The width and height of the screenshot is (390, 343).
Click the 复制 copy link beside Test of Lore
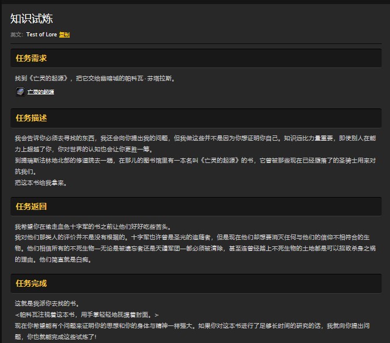(x=64, y=35)
